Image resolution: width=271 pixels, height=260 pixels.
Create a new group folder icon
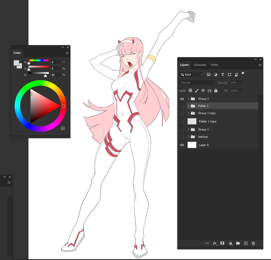(238, 243)
